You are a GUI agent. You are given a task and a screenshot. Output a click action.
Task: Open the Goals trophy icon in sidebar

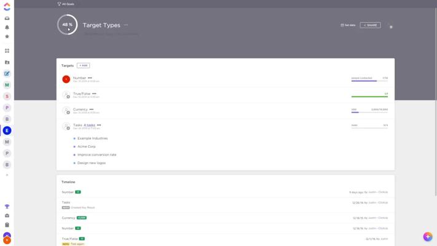7,207
